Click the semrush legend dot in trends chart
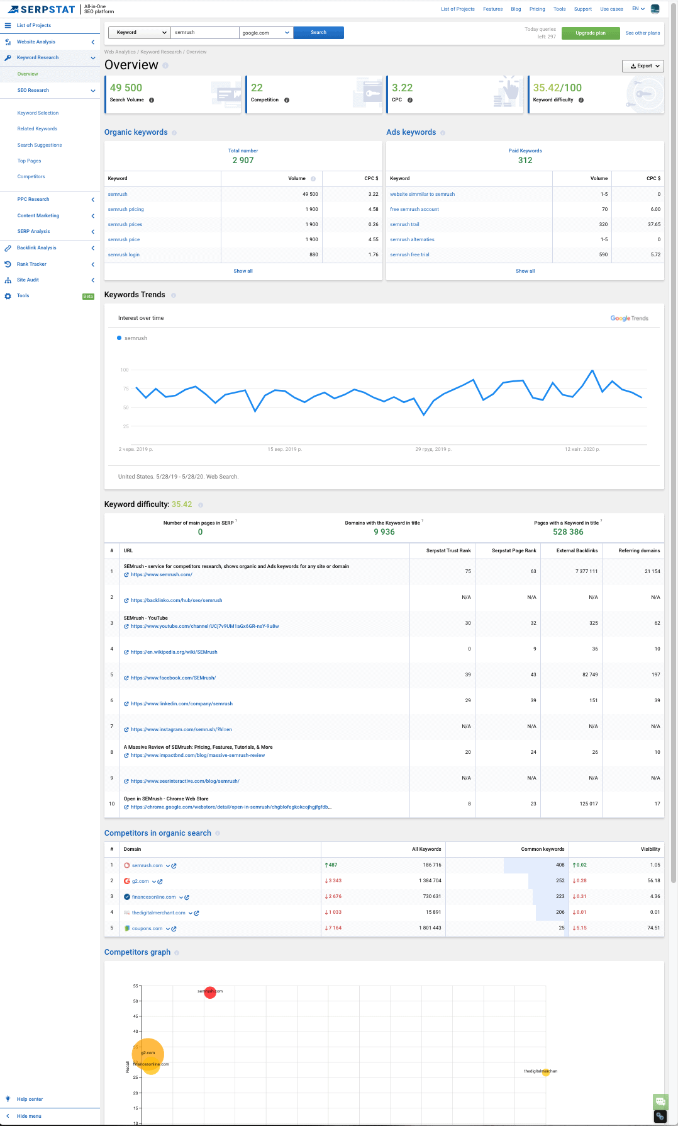The width and height of the screenshot is (678, 1126). pyautogui.click(x=119, y=338)
